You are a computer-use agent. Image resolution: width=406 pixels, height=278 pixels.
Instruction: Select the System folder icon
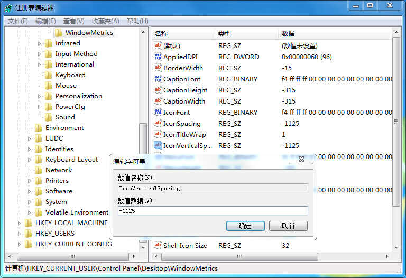[38, 202]
